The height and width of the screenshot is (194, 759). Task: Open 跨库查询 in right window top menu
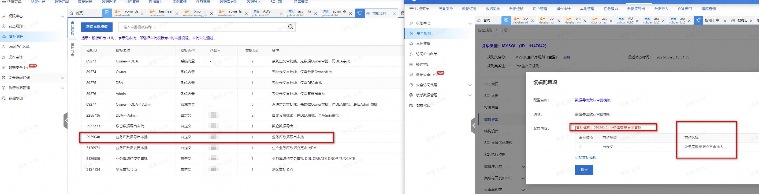[708, 9]
